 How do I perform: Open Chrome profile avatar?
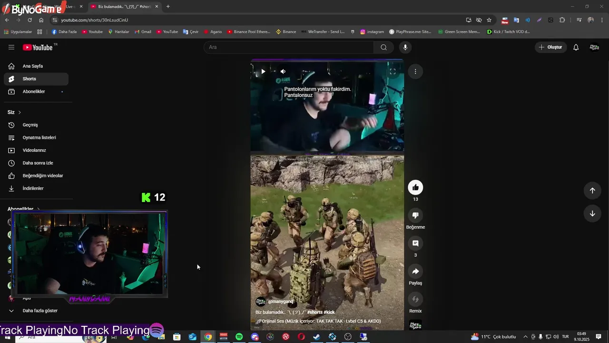pos(590,20)
